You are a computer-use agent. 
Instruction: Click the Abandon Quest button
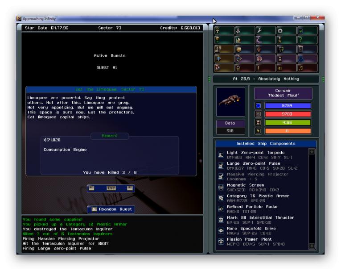tap(111, 209)
